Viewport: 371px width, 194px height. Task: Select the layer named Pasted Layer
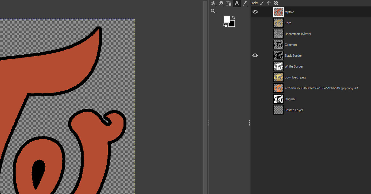pos(294,110)
